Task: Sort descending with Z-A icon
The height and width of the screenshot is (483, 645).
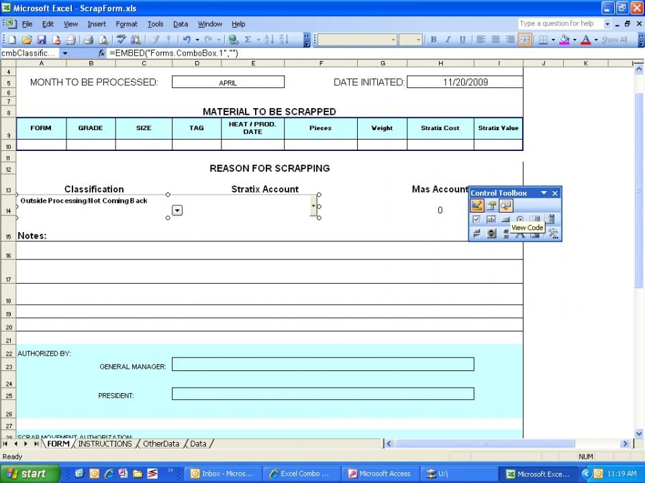Action: click(284, 40)
